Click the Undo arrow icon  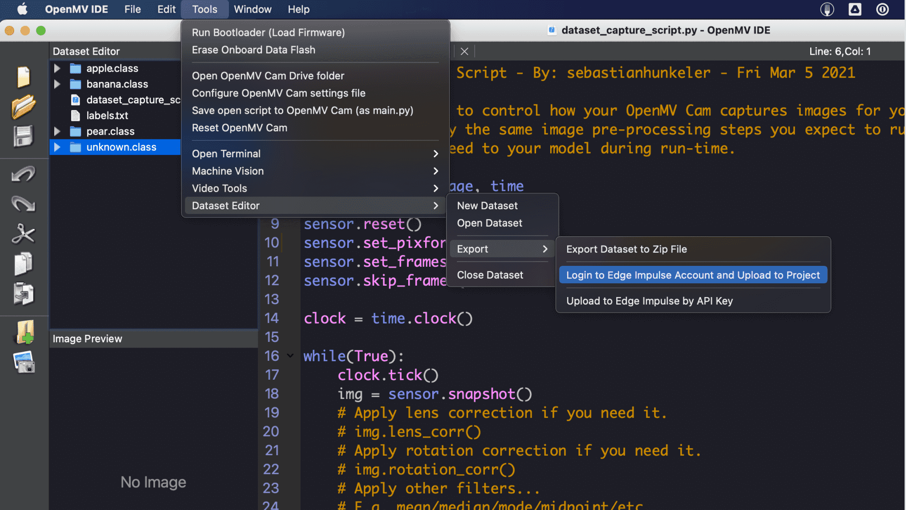[23, 174]
